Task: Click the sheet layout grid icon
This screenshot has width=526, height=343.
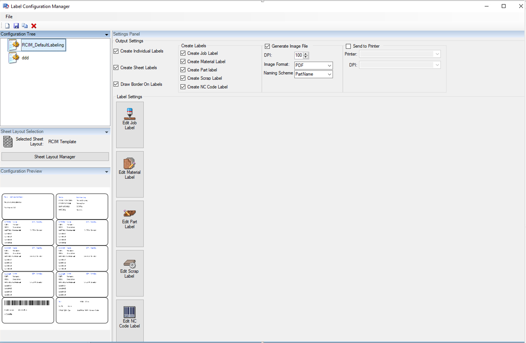Action: click(x=7, y=141)
